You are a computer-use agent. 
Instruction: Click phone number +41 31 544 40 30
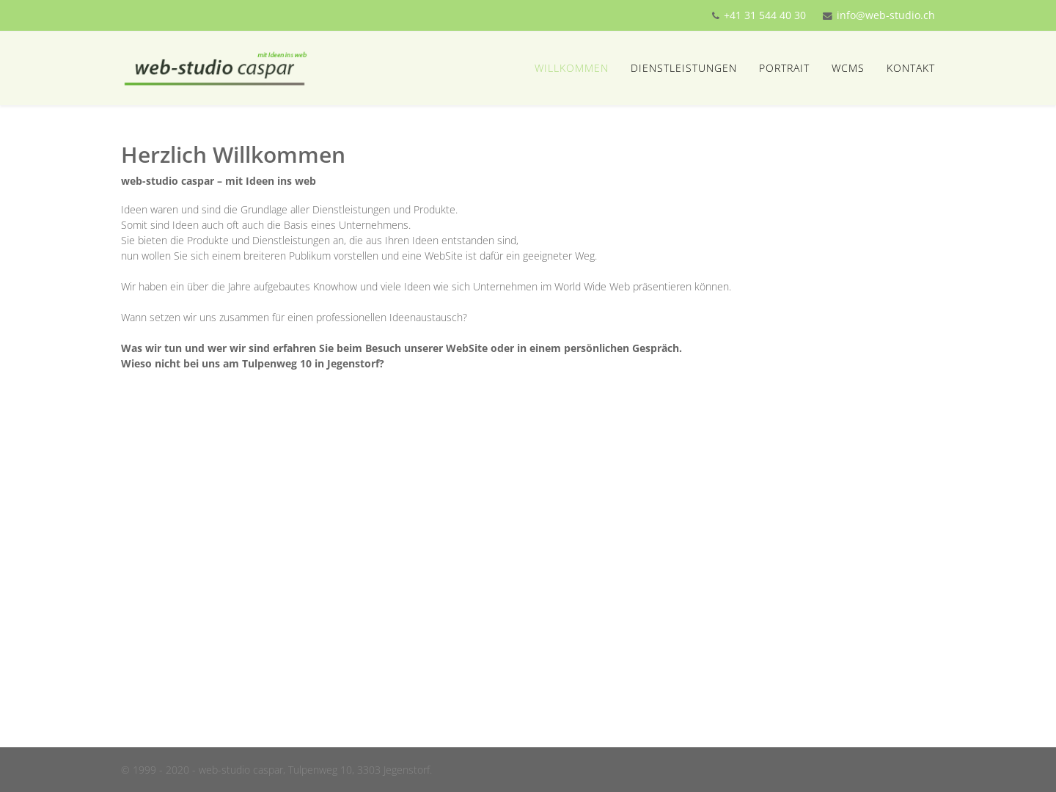click(x=764, y=15)
